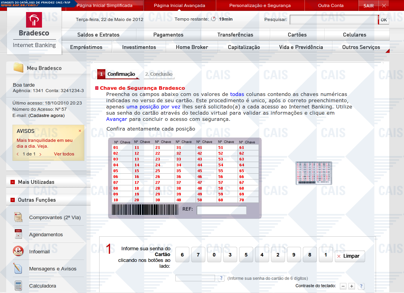The width and height of the screenshot is (404, 293).
Task: Collapse the Mais Utilizadas section
Action: 13,182
